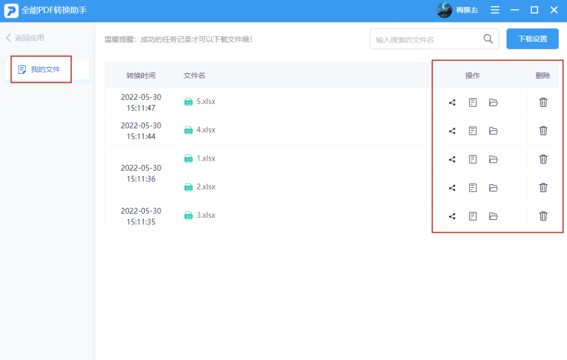Screen dimensions: 567x360
Task: Open folder icon for 3.xlsx row
Action: [493, 216]
